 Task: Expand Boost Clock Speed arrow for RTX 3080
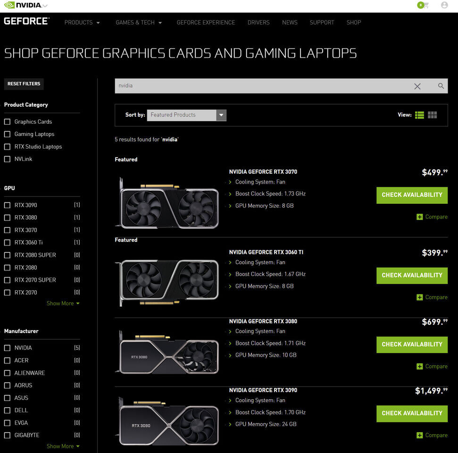tap(230, 344)
